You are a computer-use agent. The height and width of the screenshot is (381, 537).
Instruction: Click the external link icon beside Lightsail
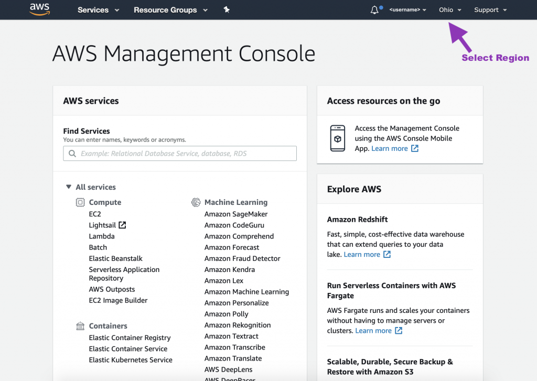click(x=122, y=225)
